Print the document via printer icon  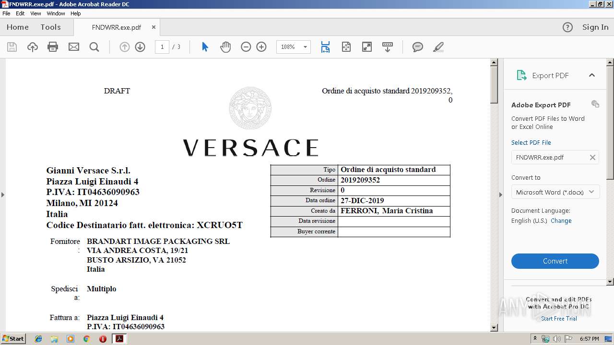tap(53, 47)
